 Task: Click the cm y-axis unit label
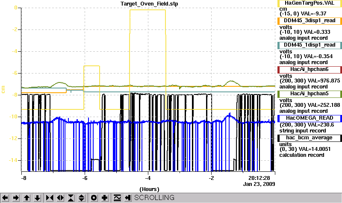pyautogui.click(x=3, y=90)
